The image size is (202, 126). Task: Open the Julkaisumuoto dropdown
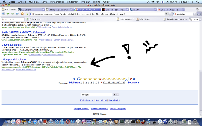125,19
